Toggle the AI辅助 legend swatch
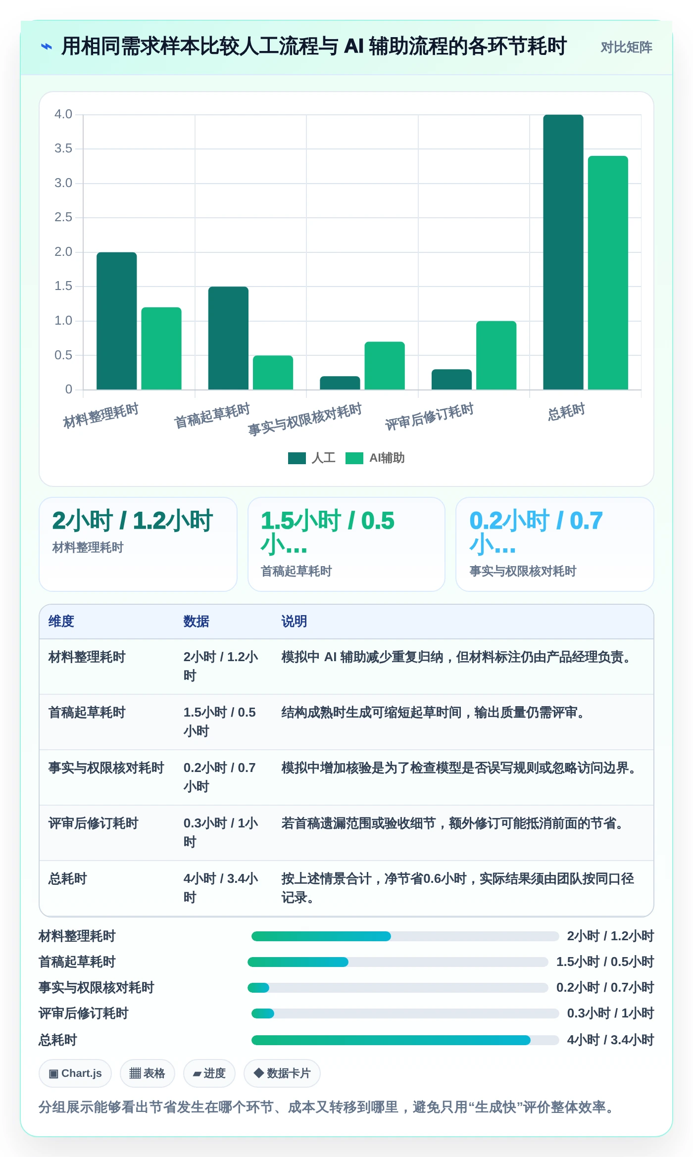This screenshot has height=1157, width=693. tap(354, 458)
